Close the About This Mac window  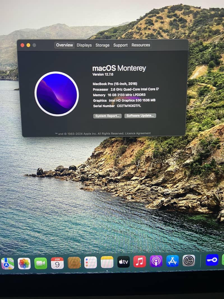point(22,45)
